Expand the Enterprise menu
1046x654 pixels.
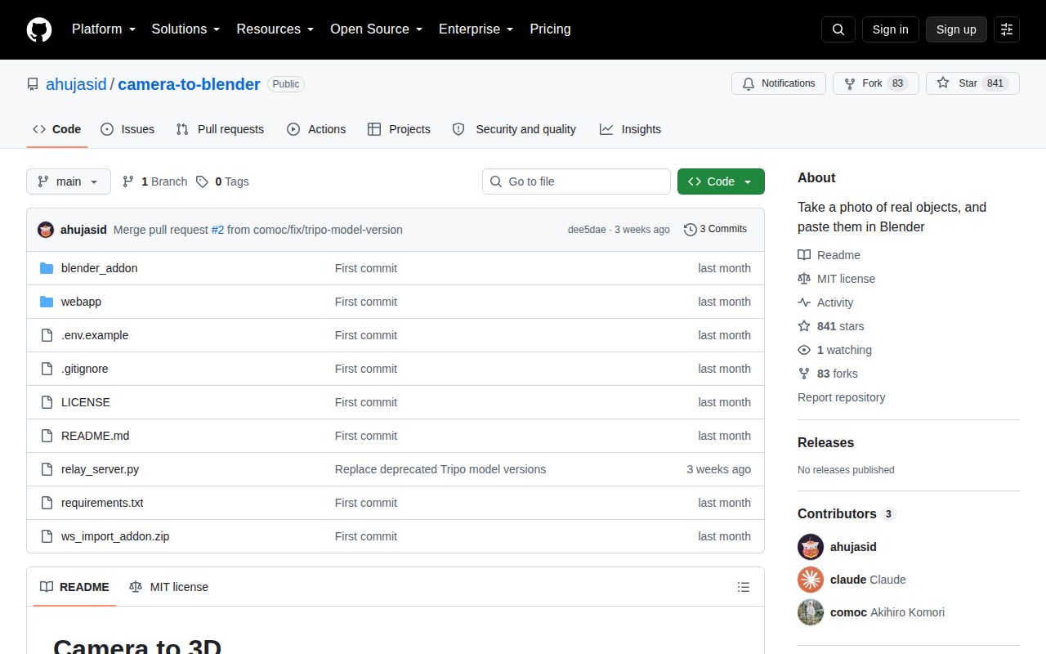point(476,29)
